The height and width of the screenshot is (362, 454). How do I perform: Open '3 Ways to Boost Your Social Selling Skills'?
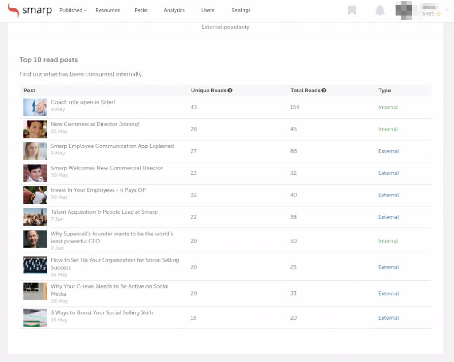[x=102, y=312]
